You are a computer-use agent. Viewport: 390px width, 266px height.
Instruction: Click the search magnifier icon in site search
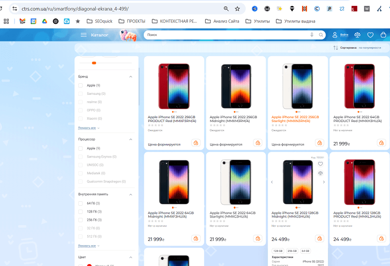(x=321, y=35)
